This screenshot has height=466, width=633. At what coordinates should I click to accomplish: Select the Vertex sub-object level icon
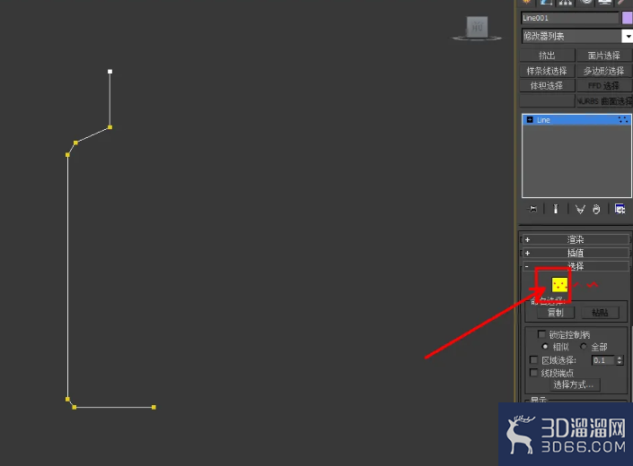point(559,285)
